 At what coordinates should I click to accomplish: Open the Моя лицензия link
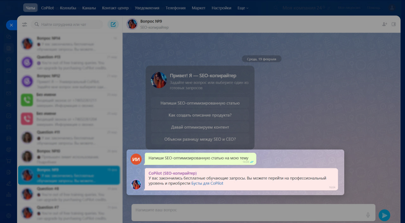(349, 8)
